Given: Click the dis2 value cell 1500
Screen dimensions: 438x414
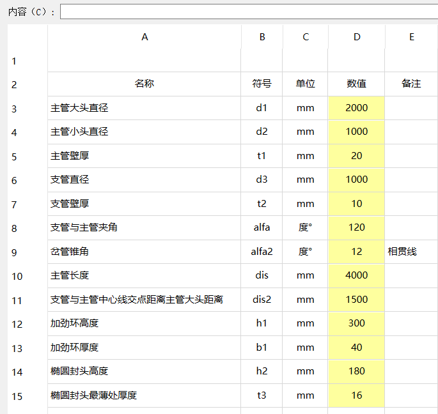Looking at the screenshot, I should point(356,300).
